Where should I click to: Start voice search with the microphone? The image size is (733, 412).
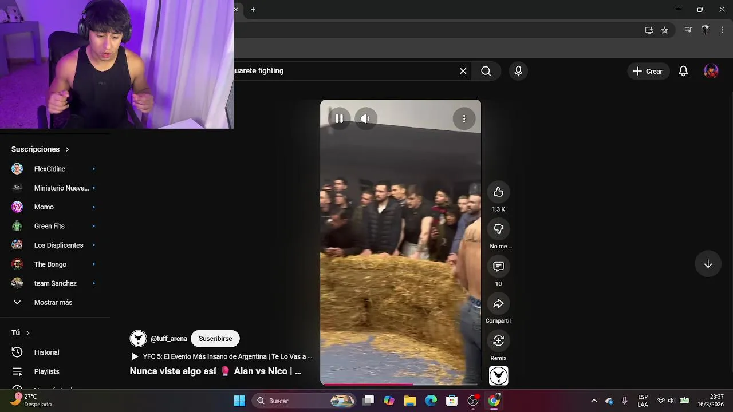click(x=518, y=71)
